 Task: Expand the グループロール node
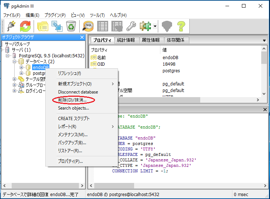(15, 85)
